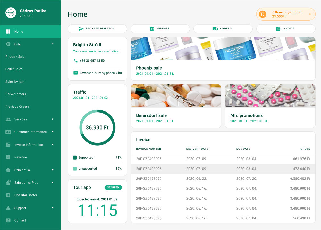The height and width of the screenshot is (230, 321).
Task: Expand the Invoice information dropdown arrow
Action: [52, 145]
